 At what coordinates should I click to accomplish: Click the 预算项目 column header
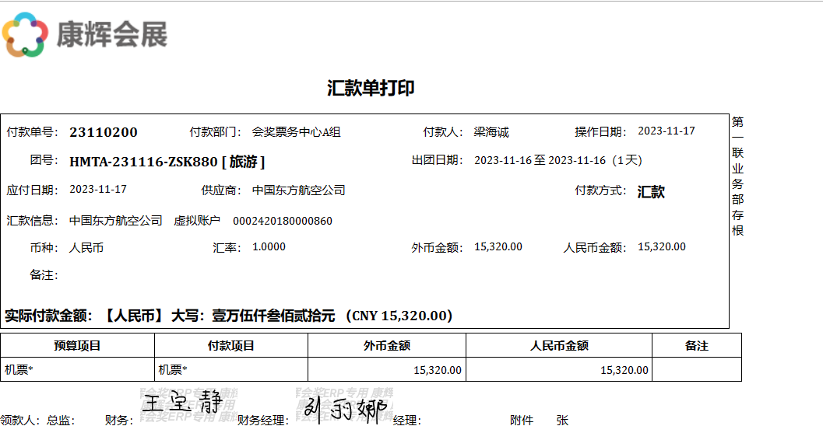77,346
